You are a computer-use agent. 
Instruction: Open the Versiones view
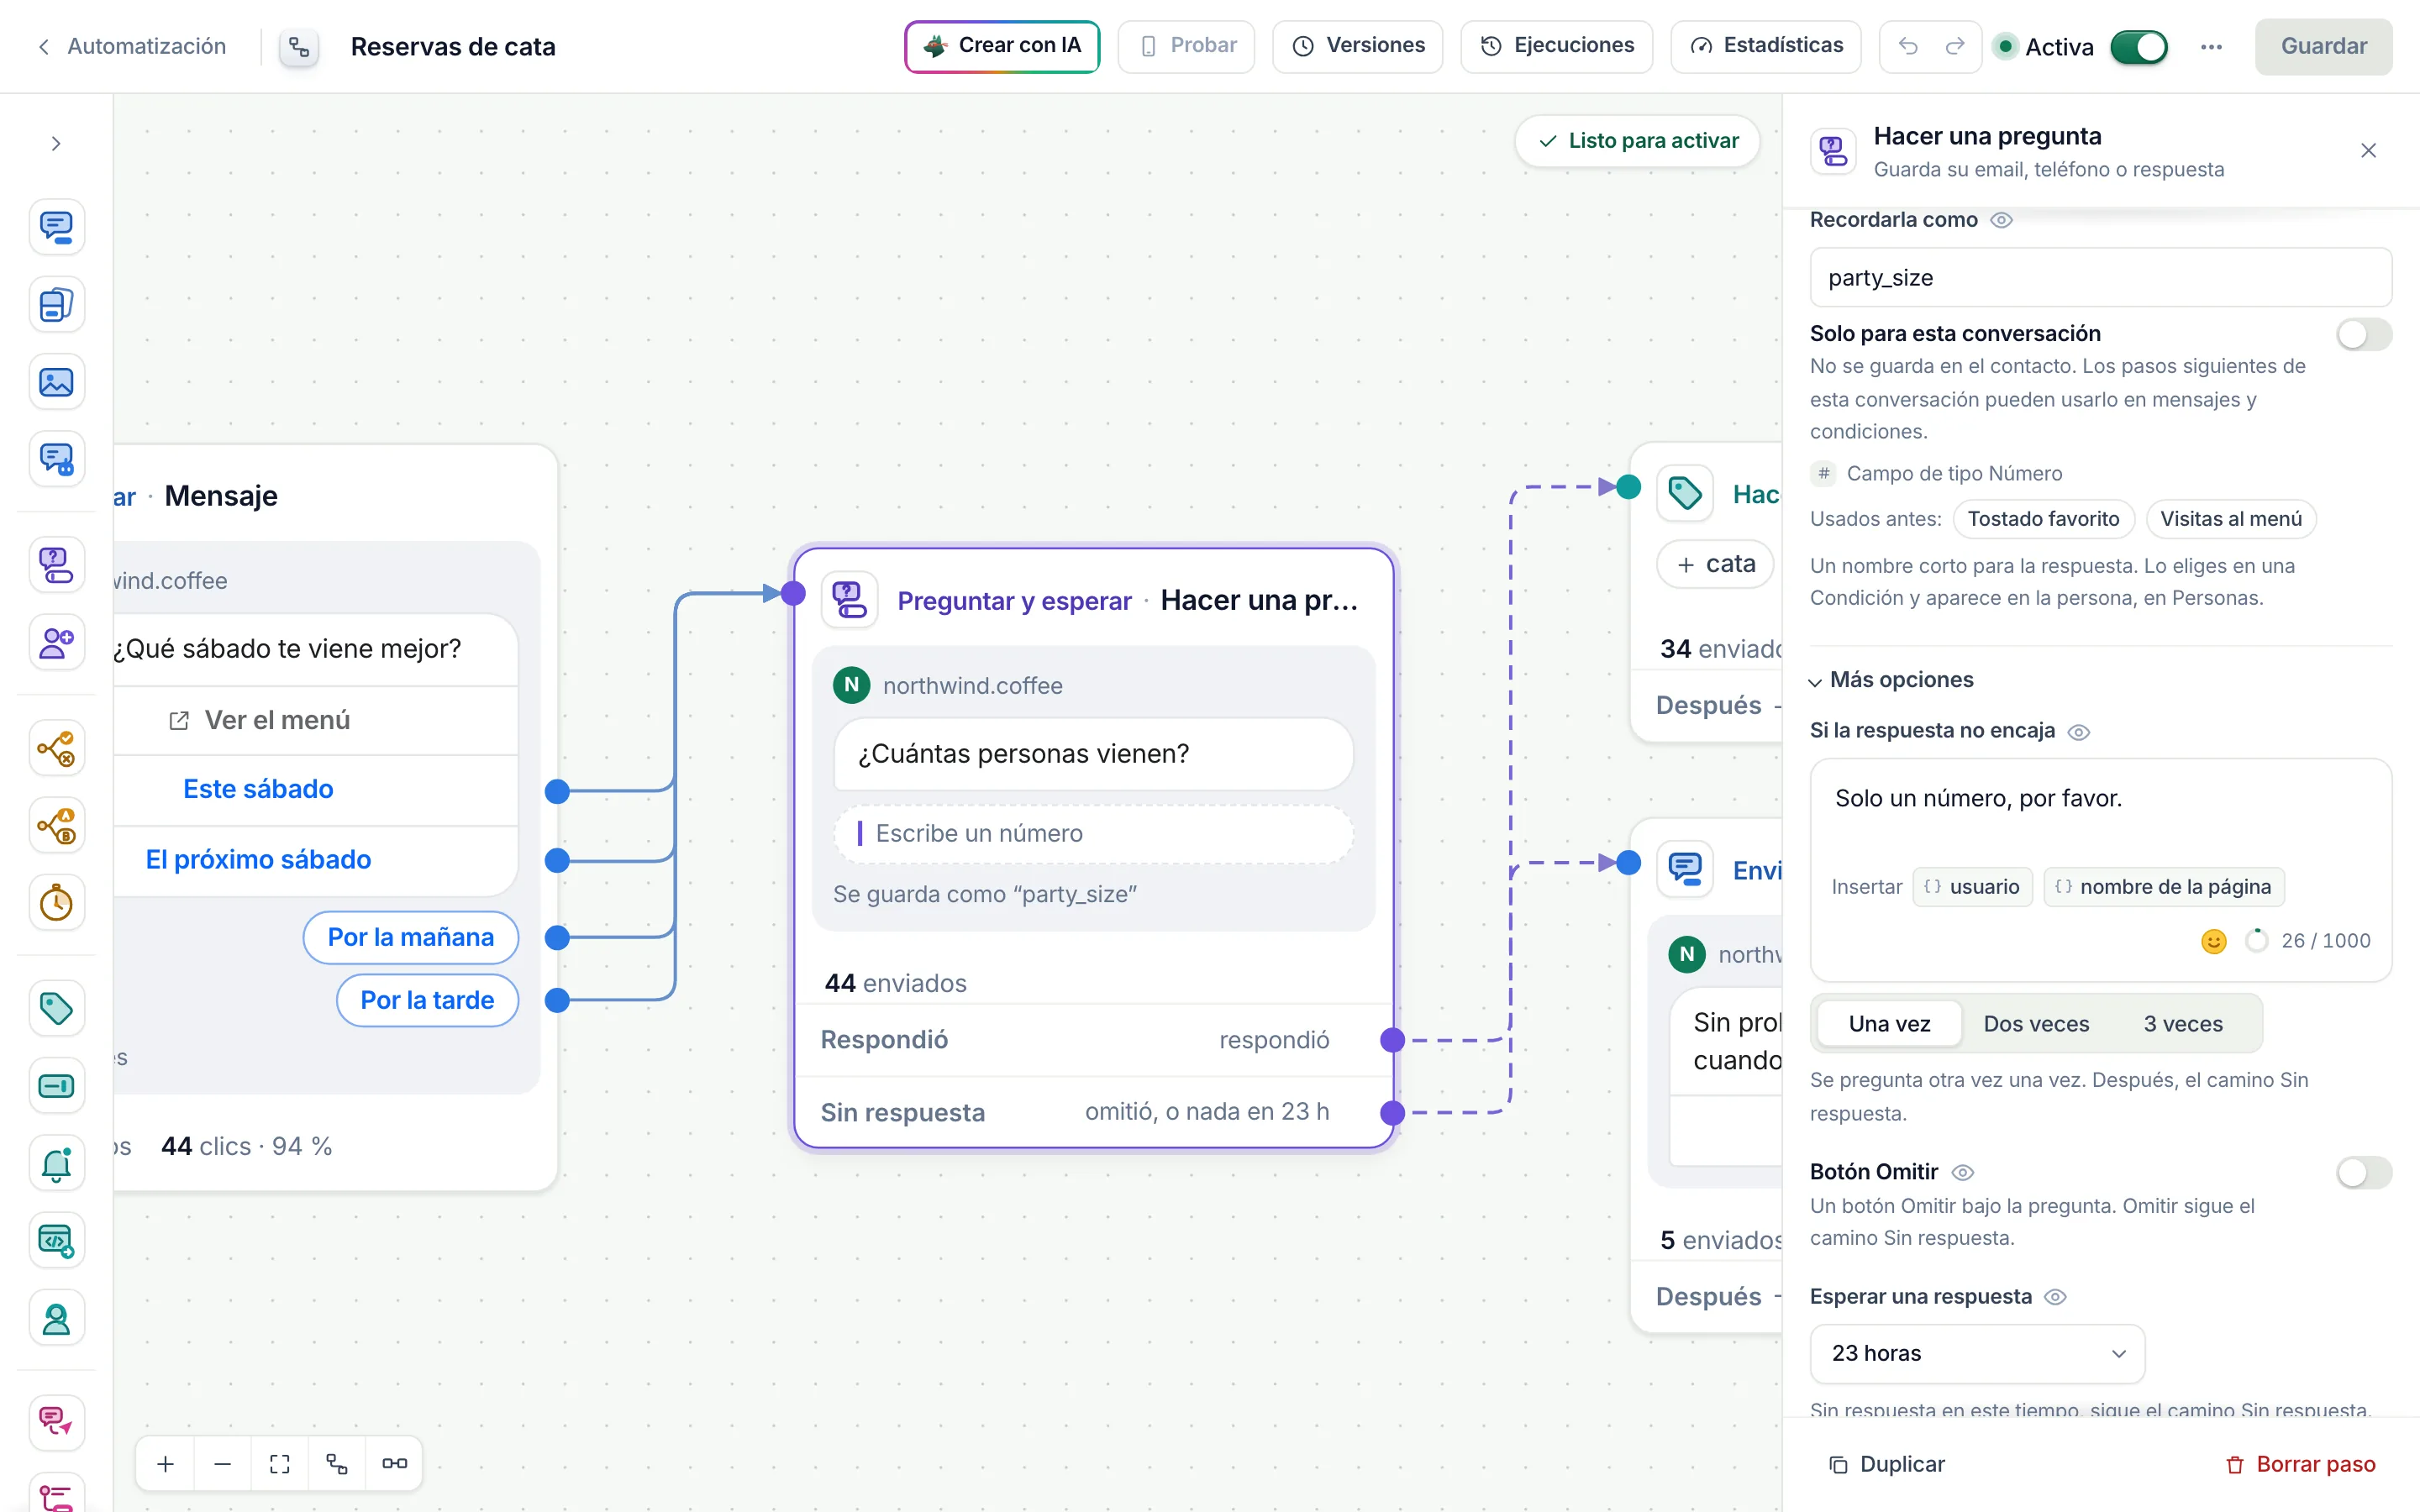point(1357,46)
